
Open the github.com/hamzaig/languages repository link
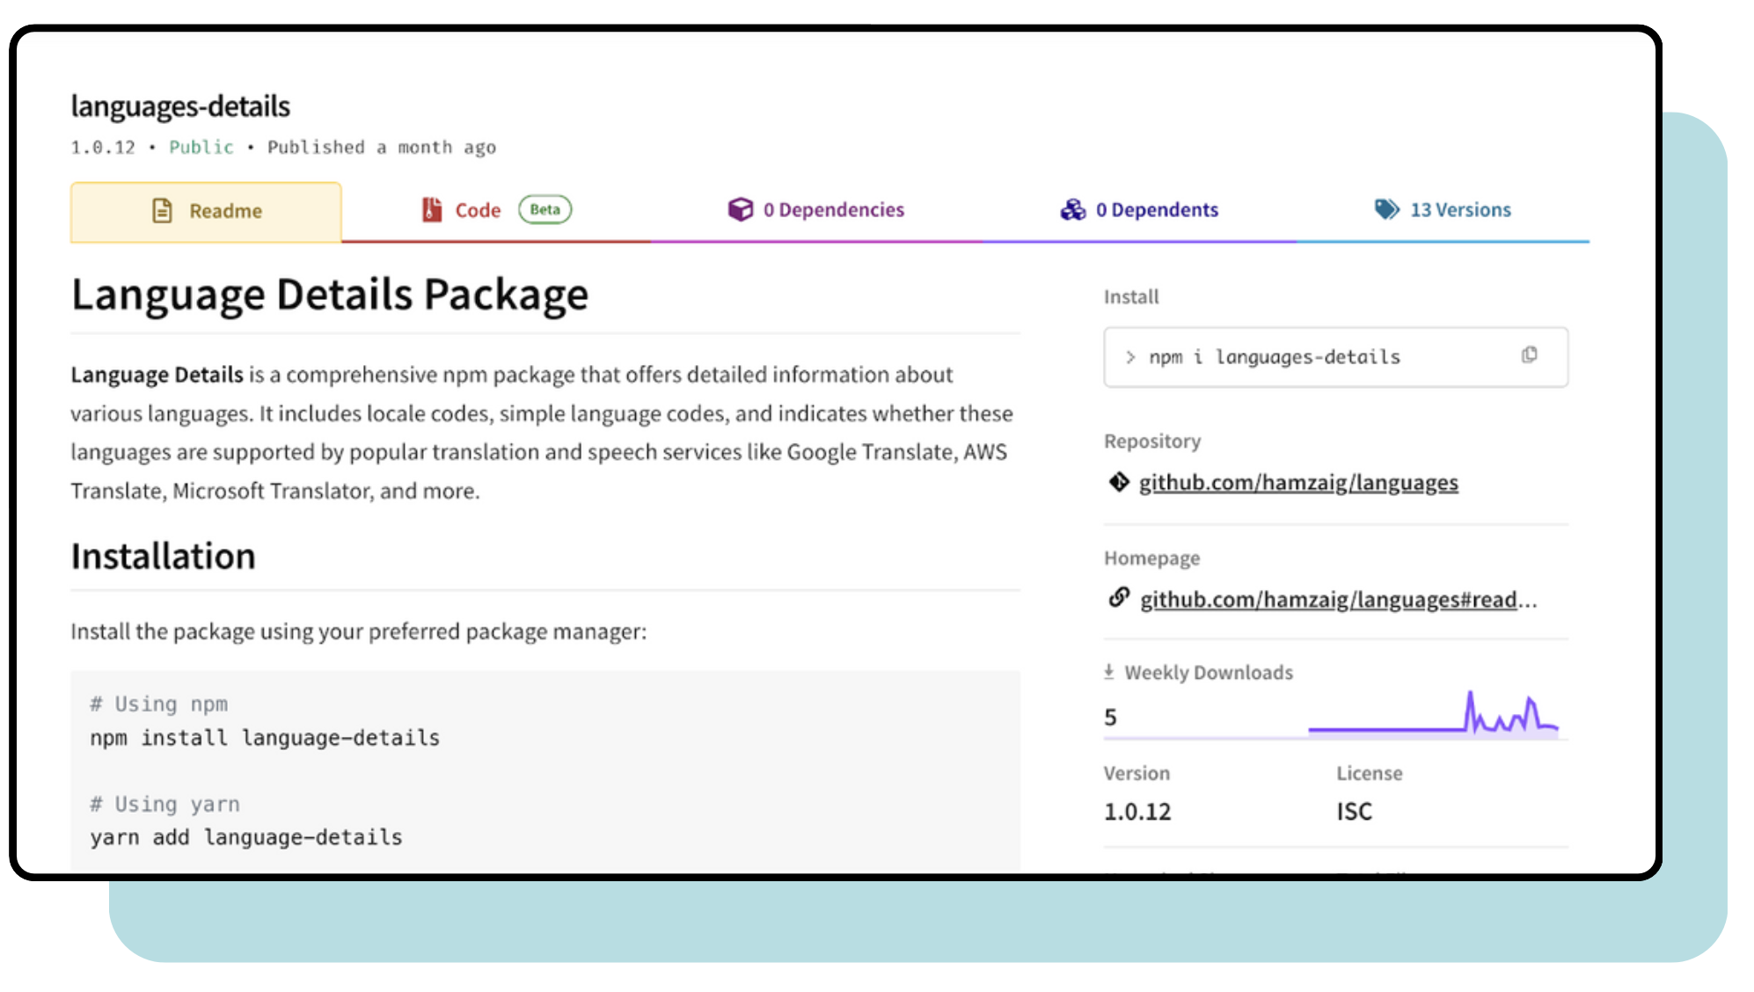(x=1299, y=482)
